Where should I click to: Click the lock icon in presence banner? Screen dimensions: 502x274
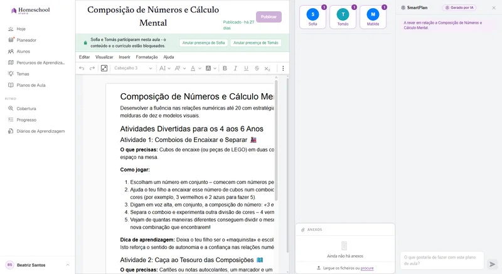(85, 43)
